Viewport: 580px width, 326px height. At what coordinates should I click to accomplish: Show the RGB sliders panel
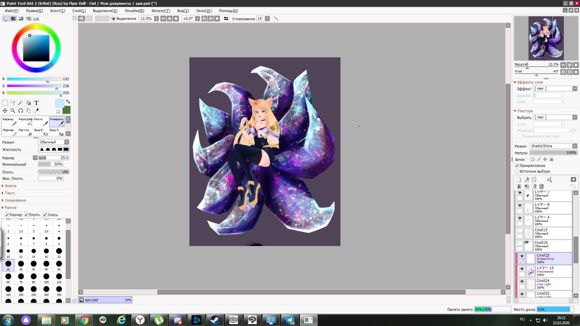(14, 19)
